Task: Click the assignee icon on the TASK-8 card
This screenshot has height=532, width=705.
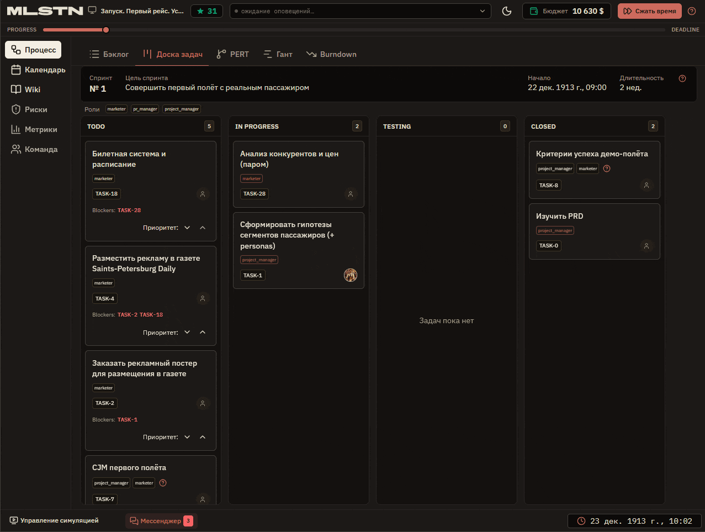Action: tap(646, 186)
